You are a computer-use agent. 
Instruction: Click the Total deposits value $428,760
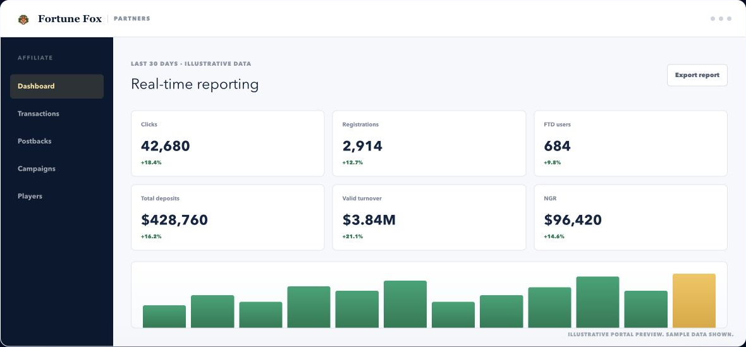tap(174, 219)
